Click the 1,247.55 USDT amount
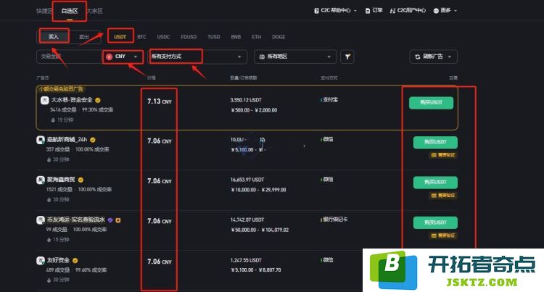 coord(246,260)
